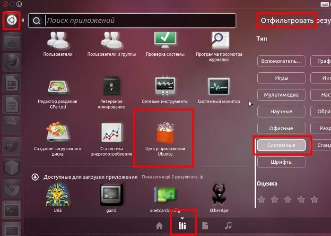Image resolution: width=331 pixels, height=236 pixels.
Task: Click Показать ещё 2 результата
Action: 172,177
